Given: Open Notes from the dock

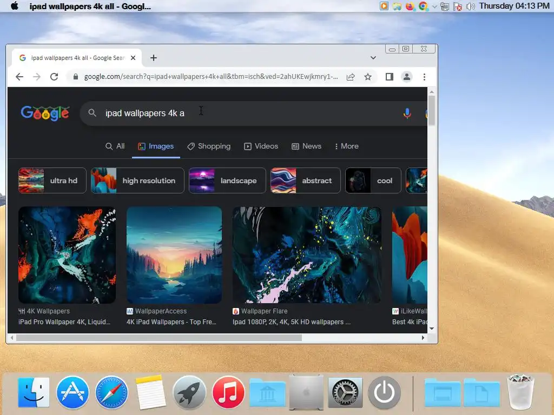Looking at the screenshot, I should coord(150,392).
